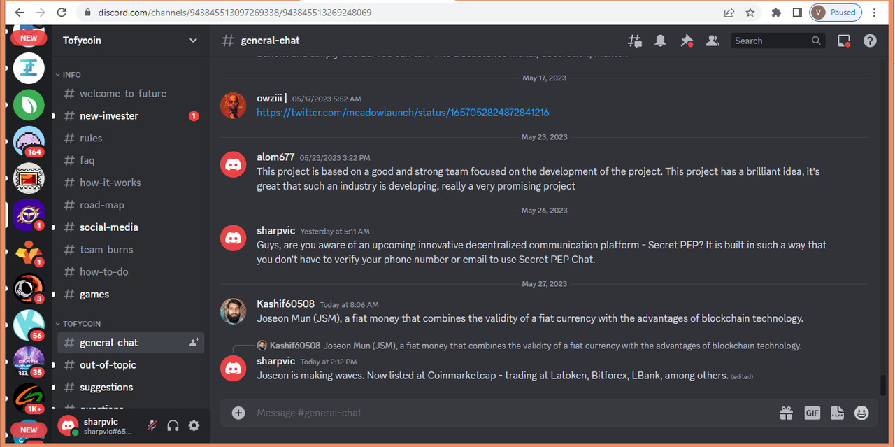Select the general-chat channel

click(129, 343)
